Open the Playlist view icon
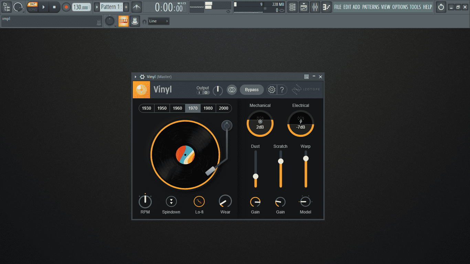 292,7
